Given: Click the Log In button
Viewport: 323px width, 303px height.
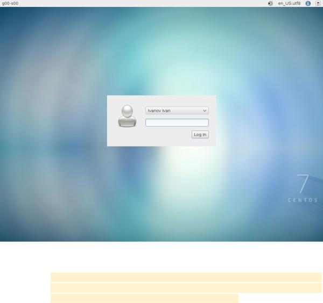Looking at the screenshot, I should pos(200,135).
